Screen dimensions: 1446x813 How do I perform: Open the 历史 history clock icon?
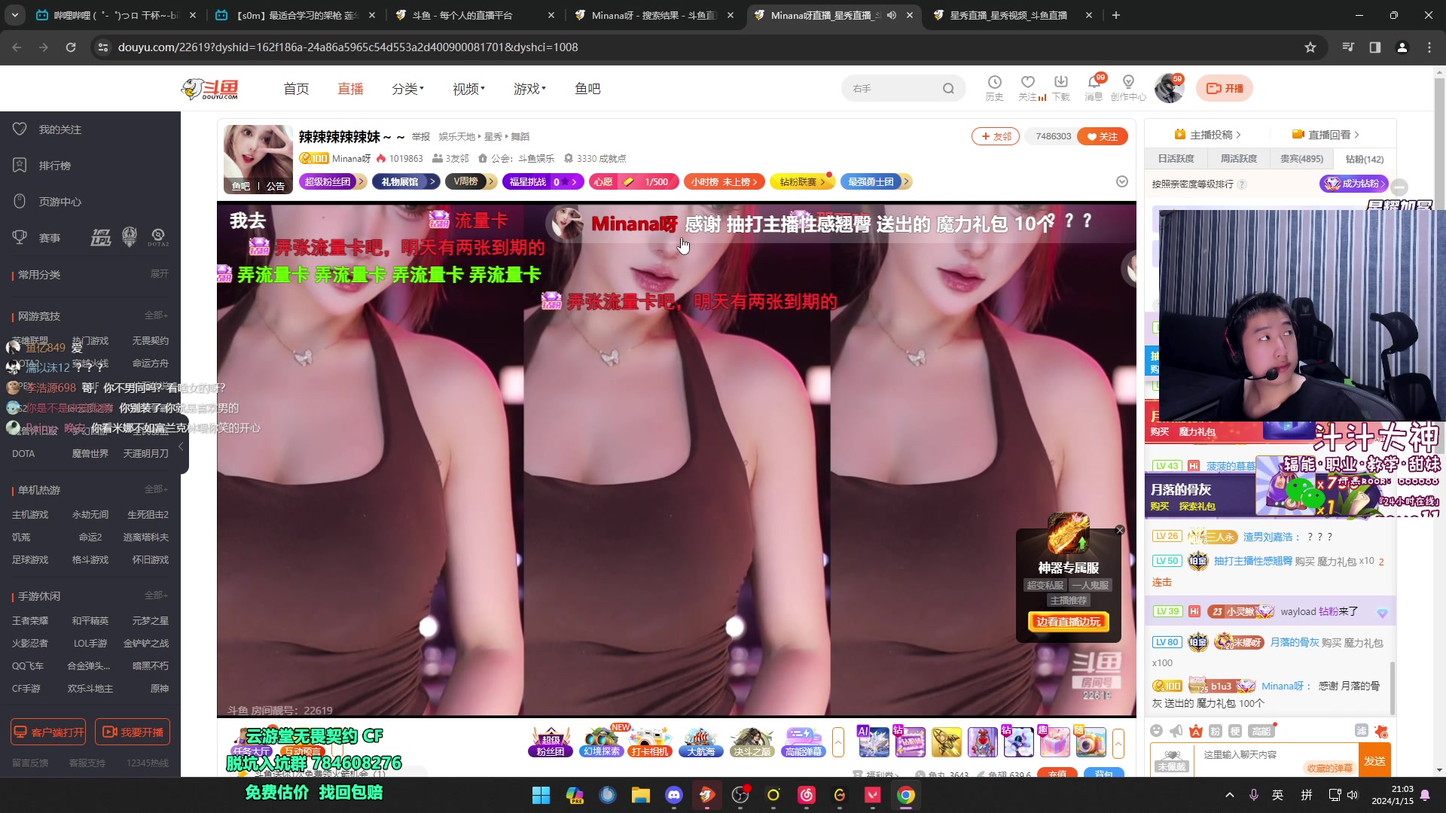click(994, 83)
